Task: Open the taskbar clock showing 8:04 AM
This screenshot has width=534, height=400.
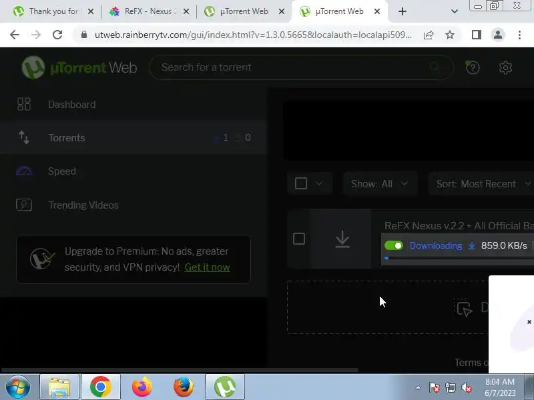Action: [x=499, y=387]
